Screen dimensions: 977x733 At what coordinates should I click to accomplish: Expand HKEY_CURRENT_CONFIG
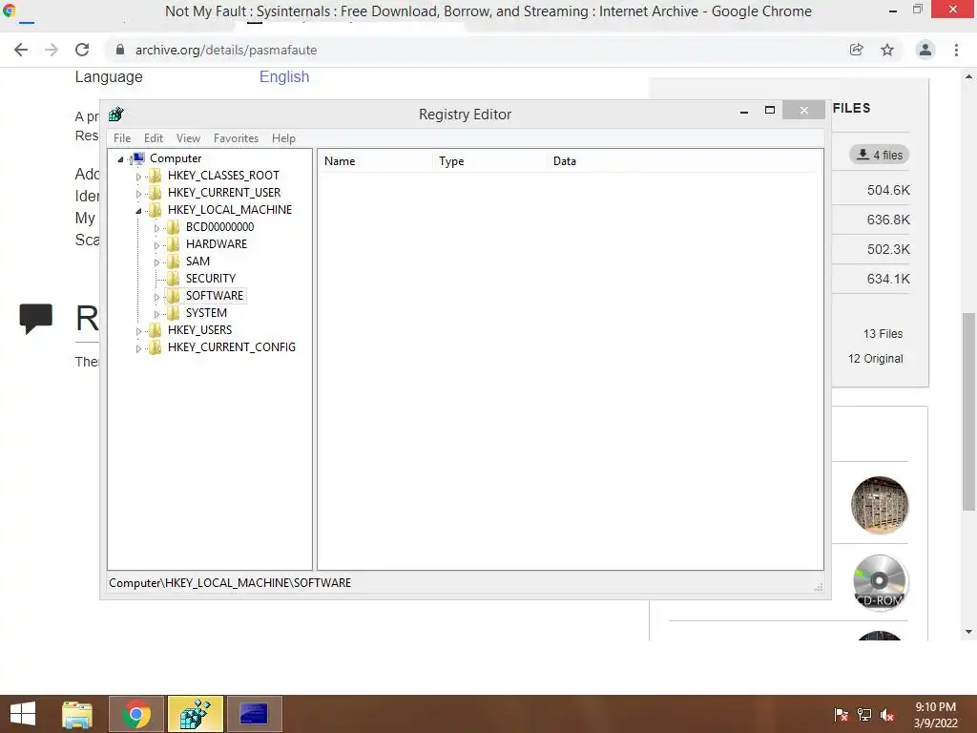(x=138, y=347)
